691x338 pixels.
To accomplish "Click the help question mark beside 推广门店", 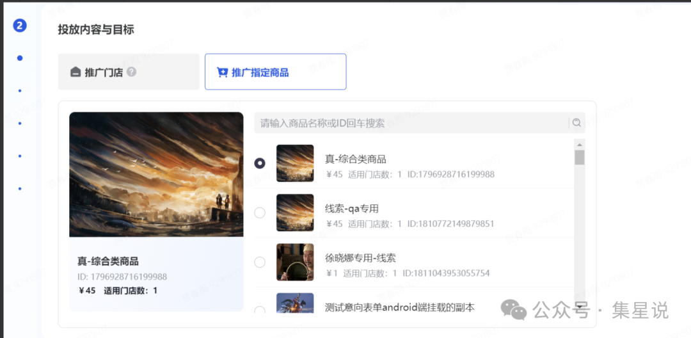I will (131, 72).
